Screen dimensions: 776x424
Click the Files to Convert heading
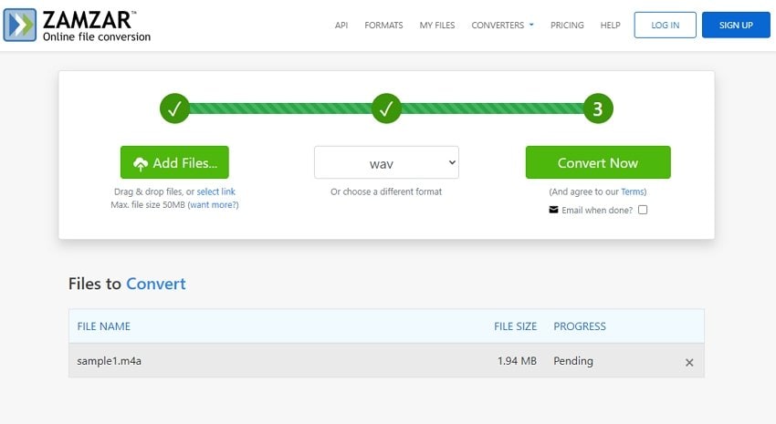(x=127, y=284)
